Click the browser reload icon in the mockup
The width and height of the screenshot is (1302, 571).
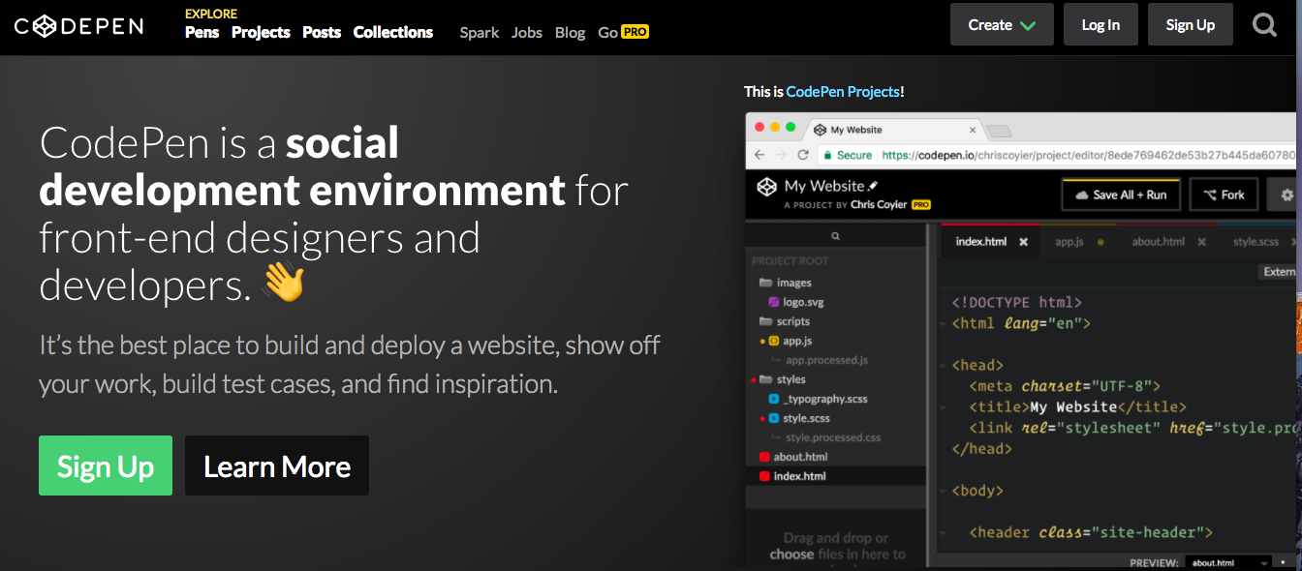coord(802,155)
